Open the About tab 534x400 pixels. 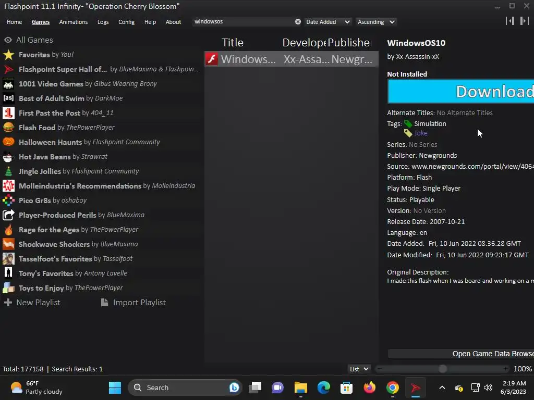click(x=173, y=22)
